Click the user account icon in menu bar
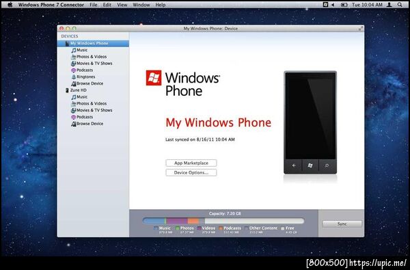The image size is (410, 270). [x=389, y=5]
